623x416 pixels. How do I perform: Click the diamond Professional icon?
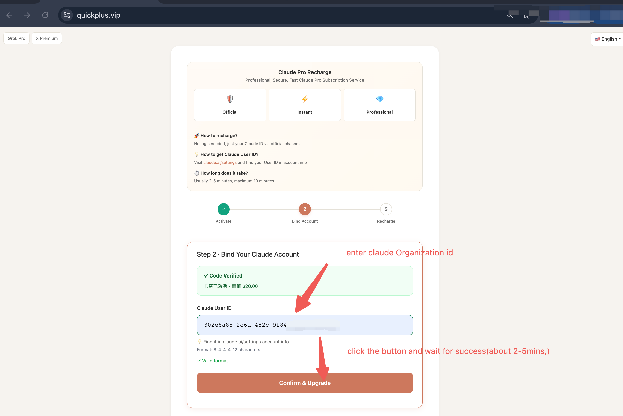click(x=380, y=99)
